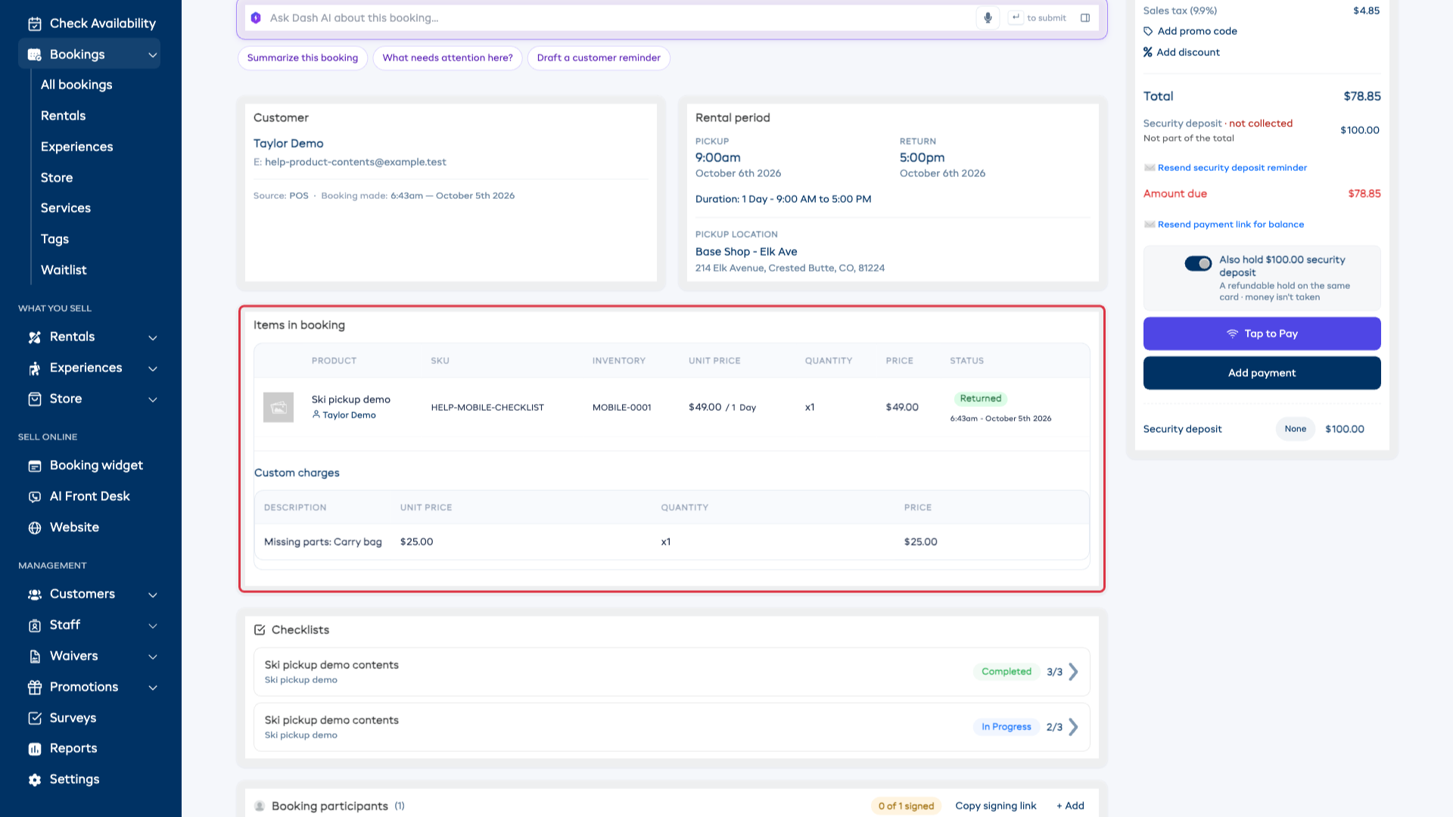
Task: Open the In Progress checklist via its chevron
Action: 1073,727
